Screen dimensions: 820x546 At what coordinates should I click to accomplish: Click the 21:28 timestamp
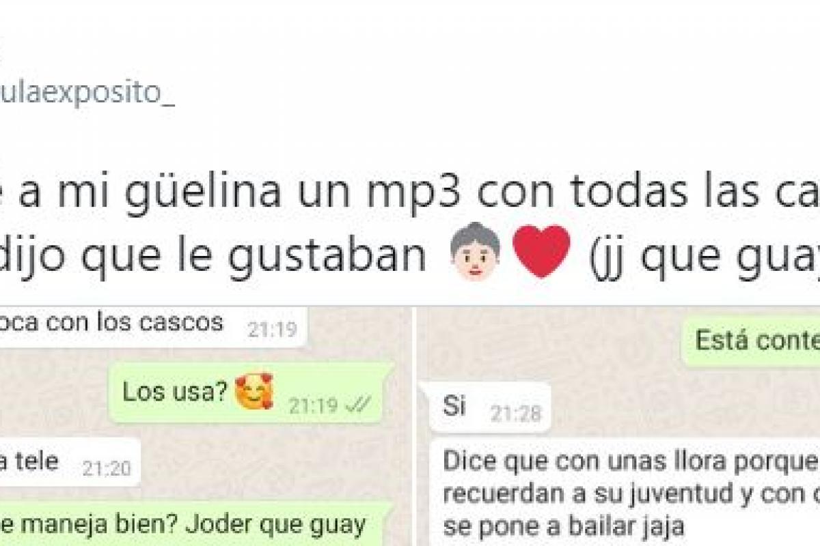point(516,413)
